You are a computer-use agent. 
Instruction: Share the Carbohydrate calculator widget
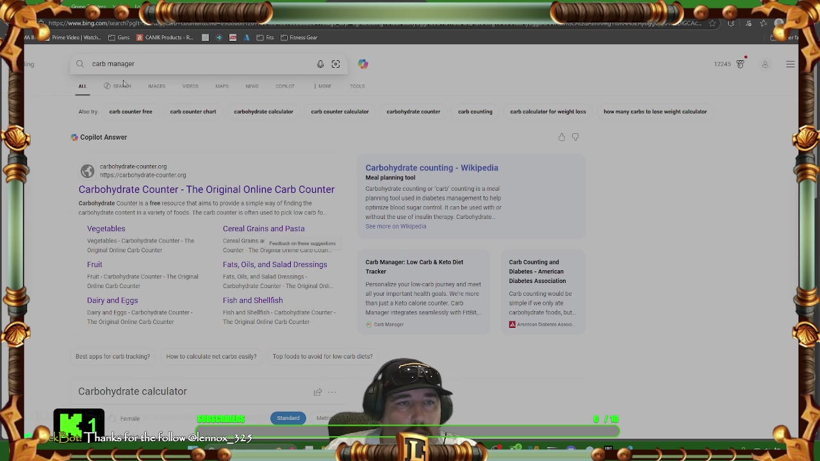[318, 392]
